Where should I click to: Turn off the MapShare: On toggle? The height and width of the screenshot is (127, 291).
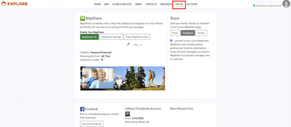coord(89,37)
